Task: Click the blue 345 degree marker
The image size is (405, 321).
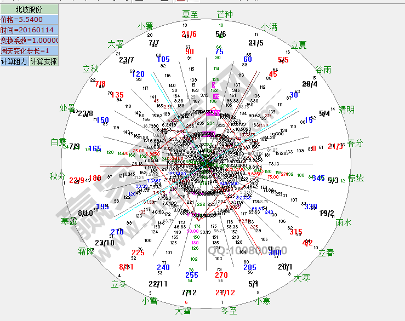Action: [318, 178]
